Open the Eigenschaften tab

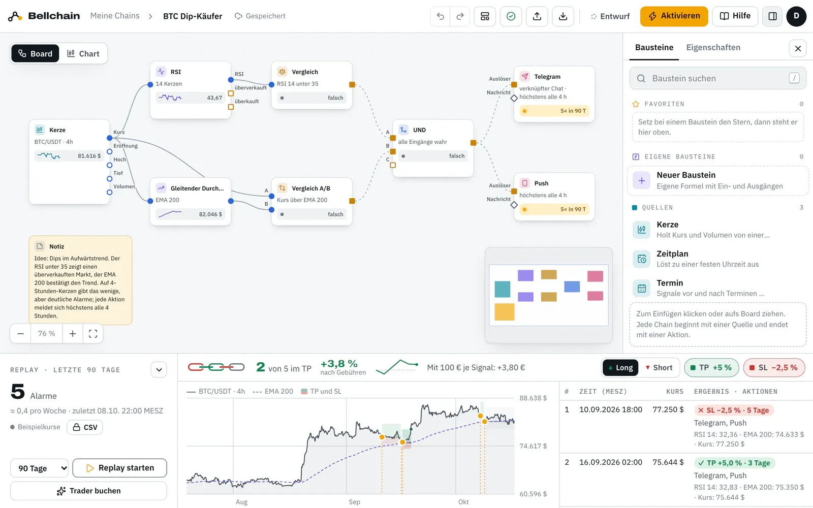click(713, 47)
